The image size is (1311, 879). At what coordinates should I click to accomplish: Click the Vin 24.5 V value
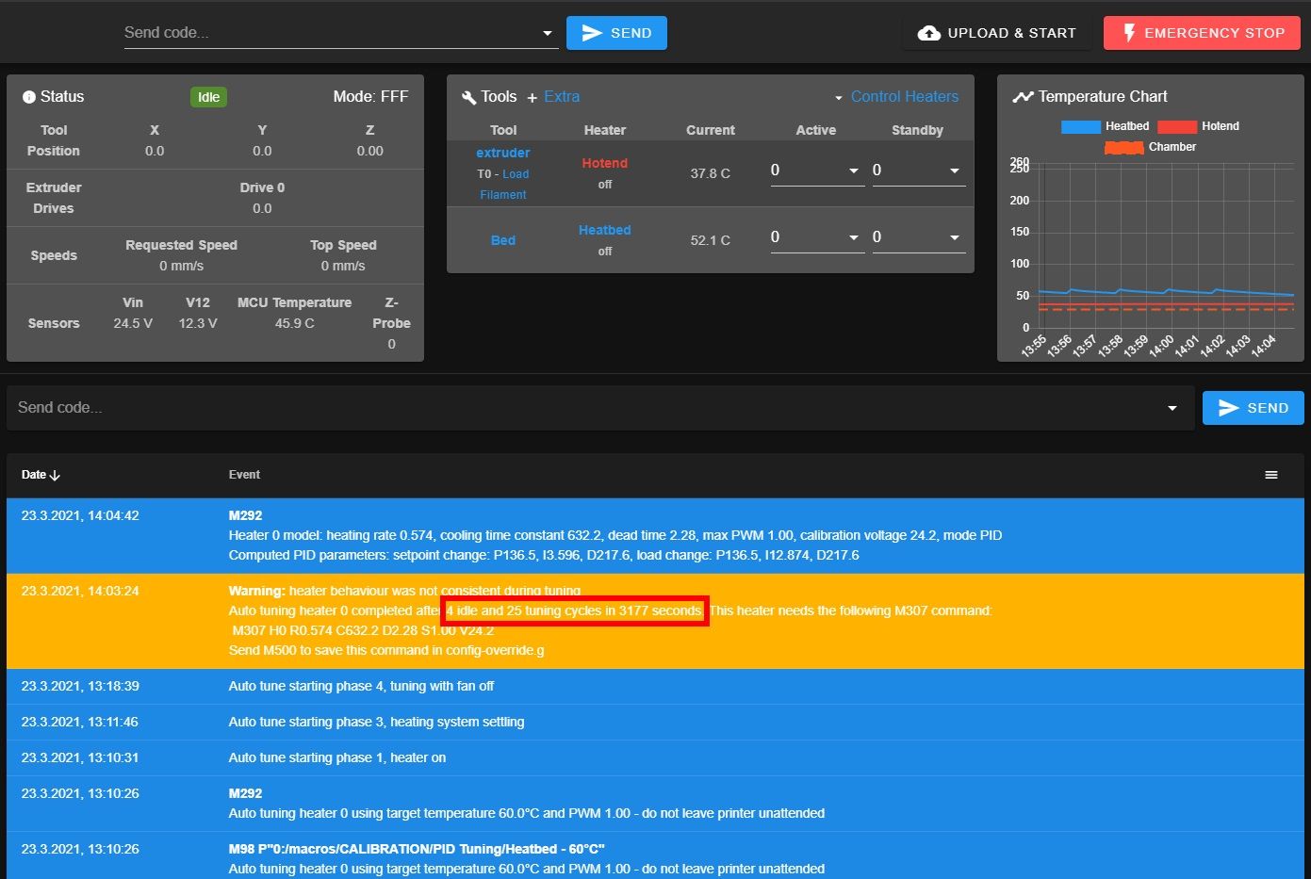coord(133,323)
